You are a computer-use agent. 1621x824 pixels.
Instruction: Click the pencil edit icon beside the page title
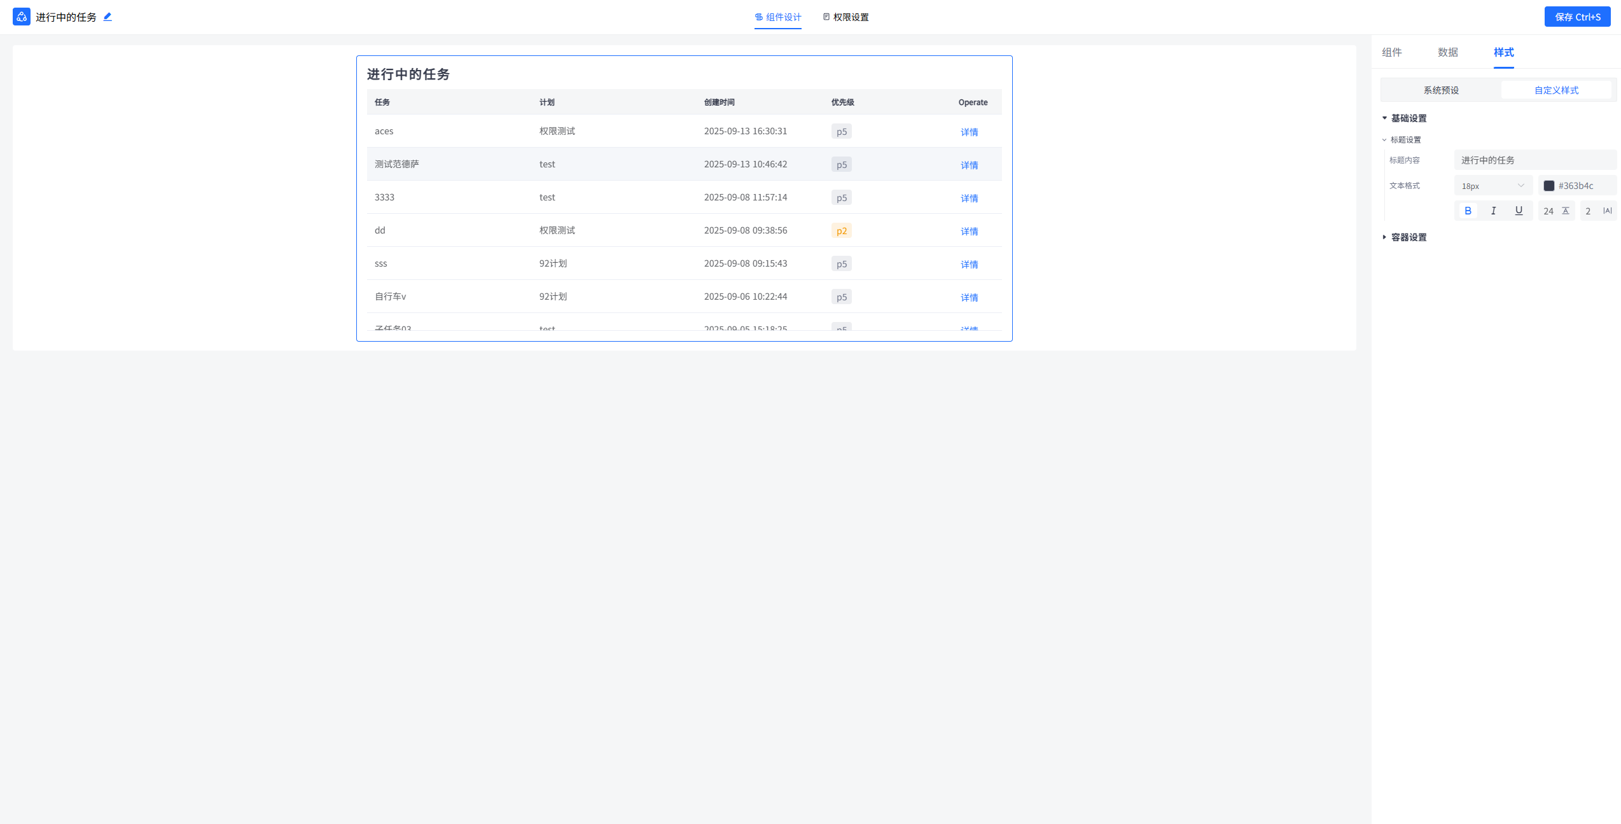point(108,17)
